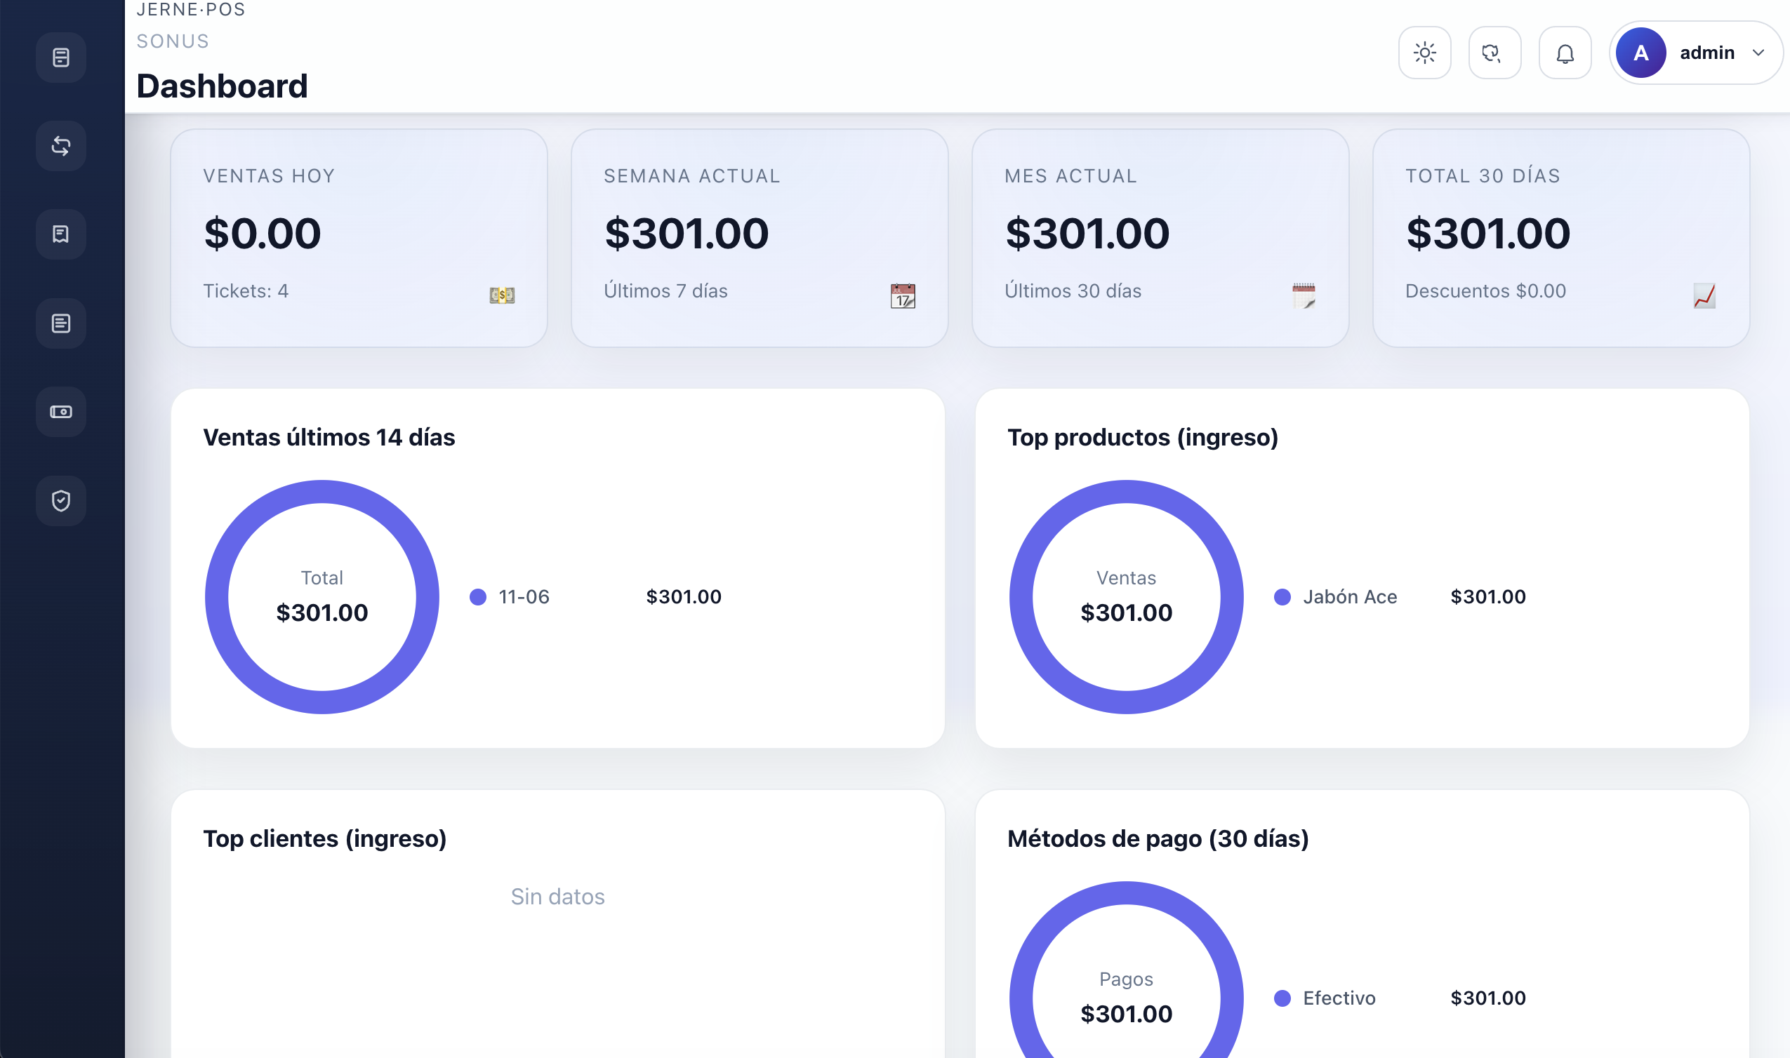Screen dimensions: 1790x1058
Task: Open the sidebar cash banknote icon
Action: [60, 412]
